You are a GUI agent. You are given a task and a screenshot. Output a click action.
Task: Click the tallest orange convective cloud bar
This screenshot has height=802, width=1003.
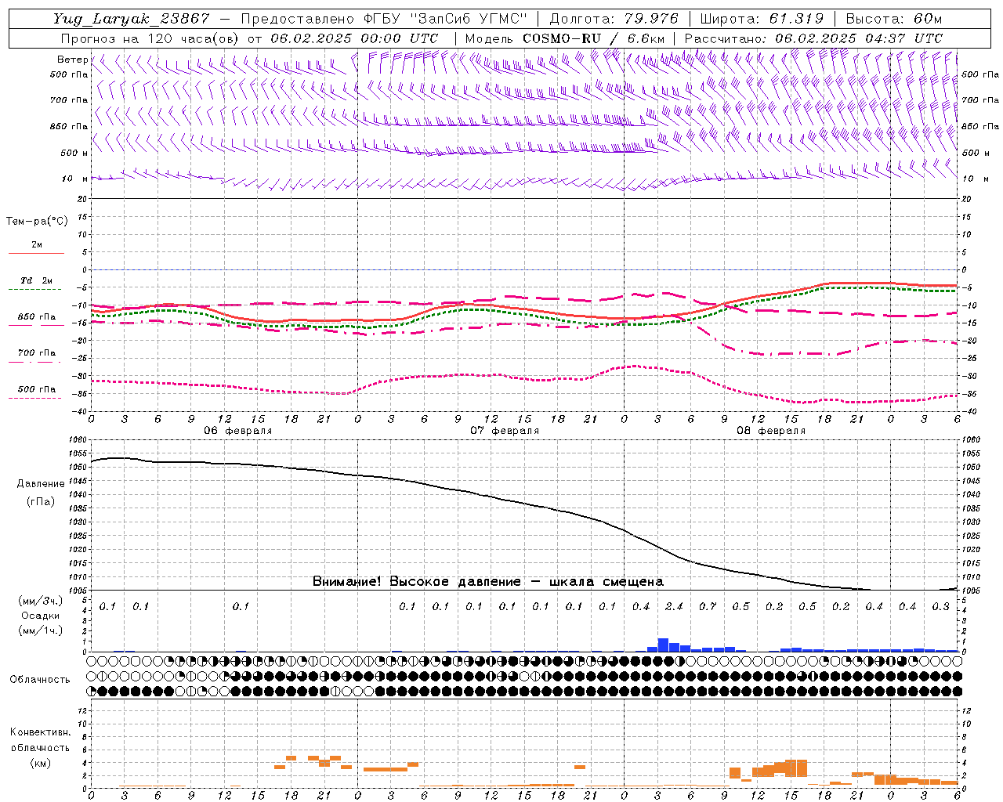click(x=796, y=768)
